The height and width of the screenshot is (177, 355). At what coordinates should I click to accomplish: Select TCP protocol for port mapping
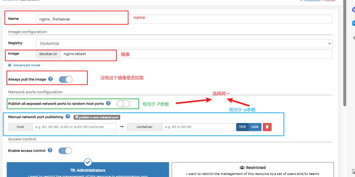click(x=242, y=127)
